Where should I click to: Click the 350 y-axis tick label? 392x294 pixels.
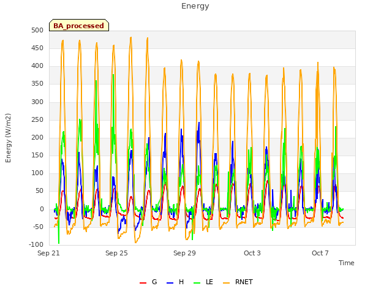coord(37,84)
